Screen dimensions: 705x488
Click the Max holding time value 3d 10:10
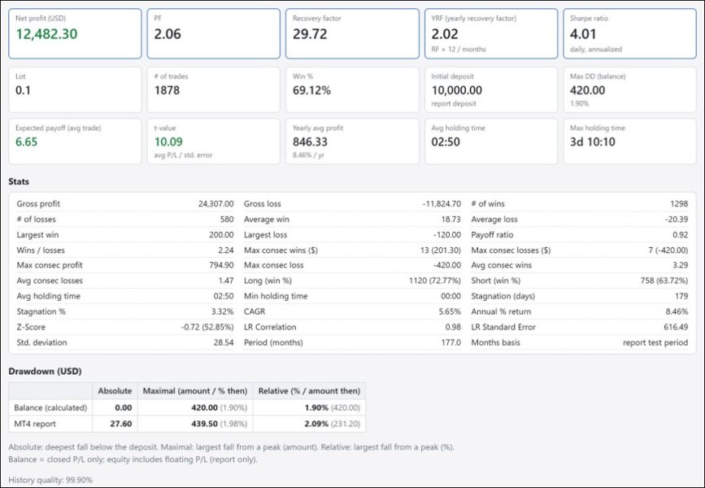593,142
